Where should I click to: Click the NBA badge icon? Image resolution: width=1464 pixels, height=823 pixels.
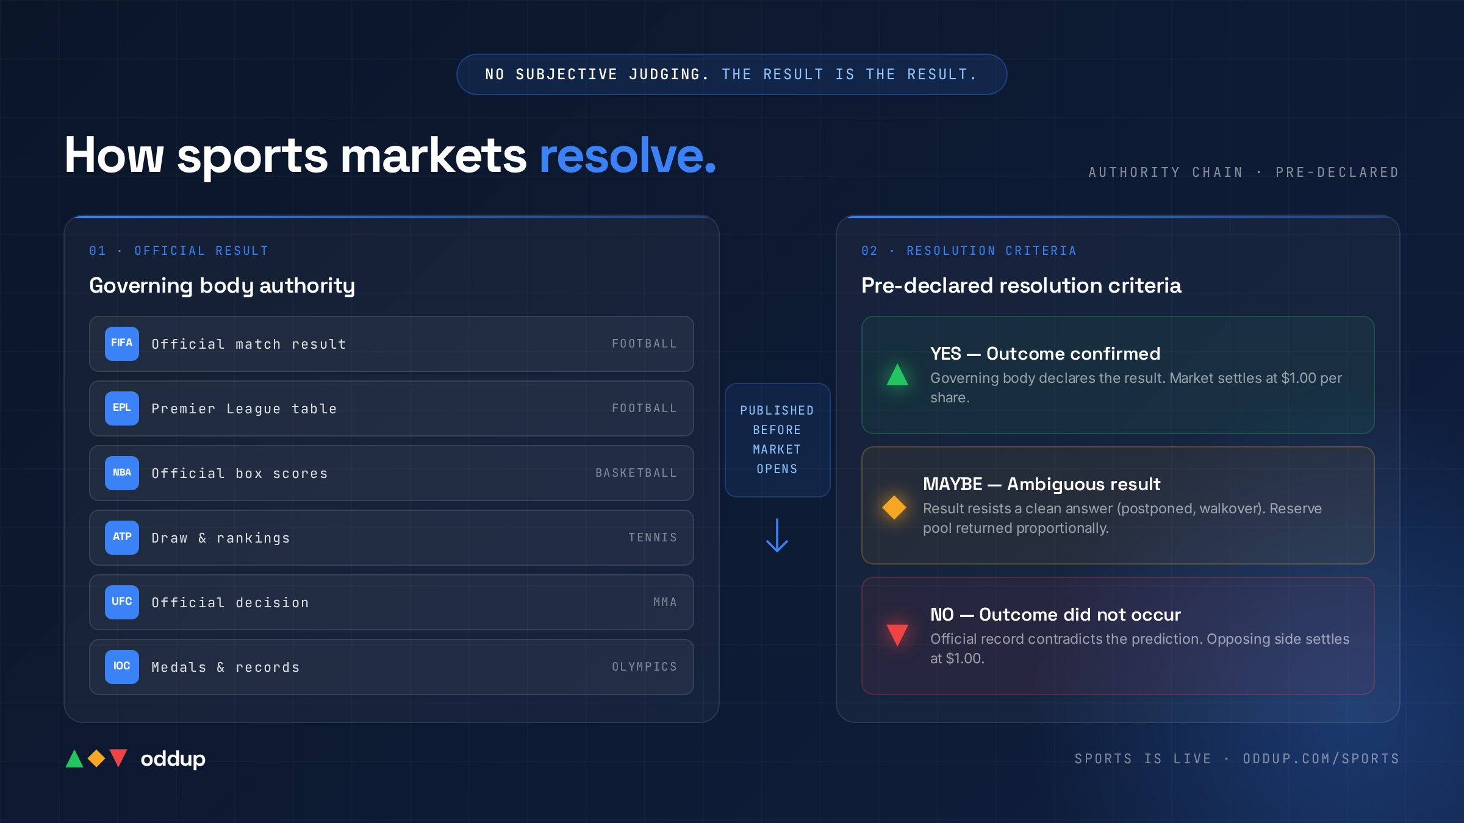(122, 473)
